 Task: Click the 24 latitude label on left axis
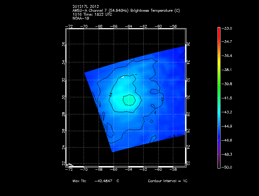click(x=64, y=147)
